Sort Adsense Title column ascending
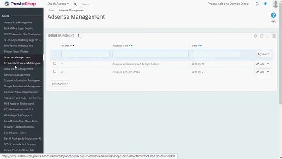 132,46
